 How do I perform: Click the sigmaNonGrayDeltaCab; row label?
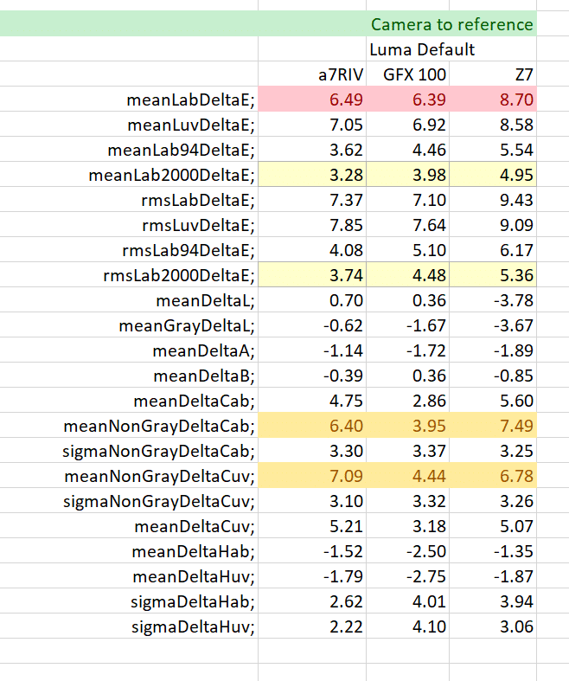coord(159,451)
